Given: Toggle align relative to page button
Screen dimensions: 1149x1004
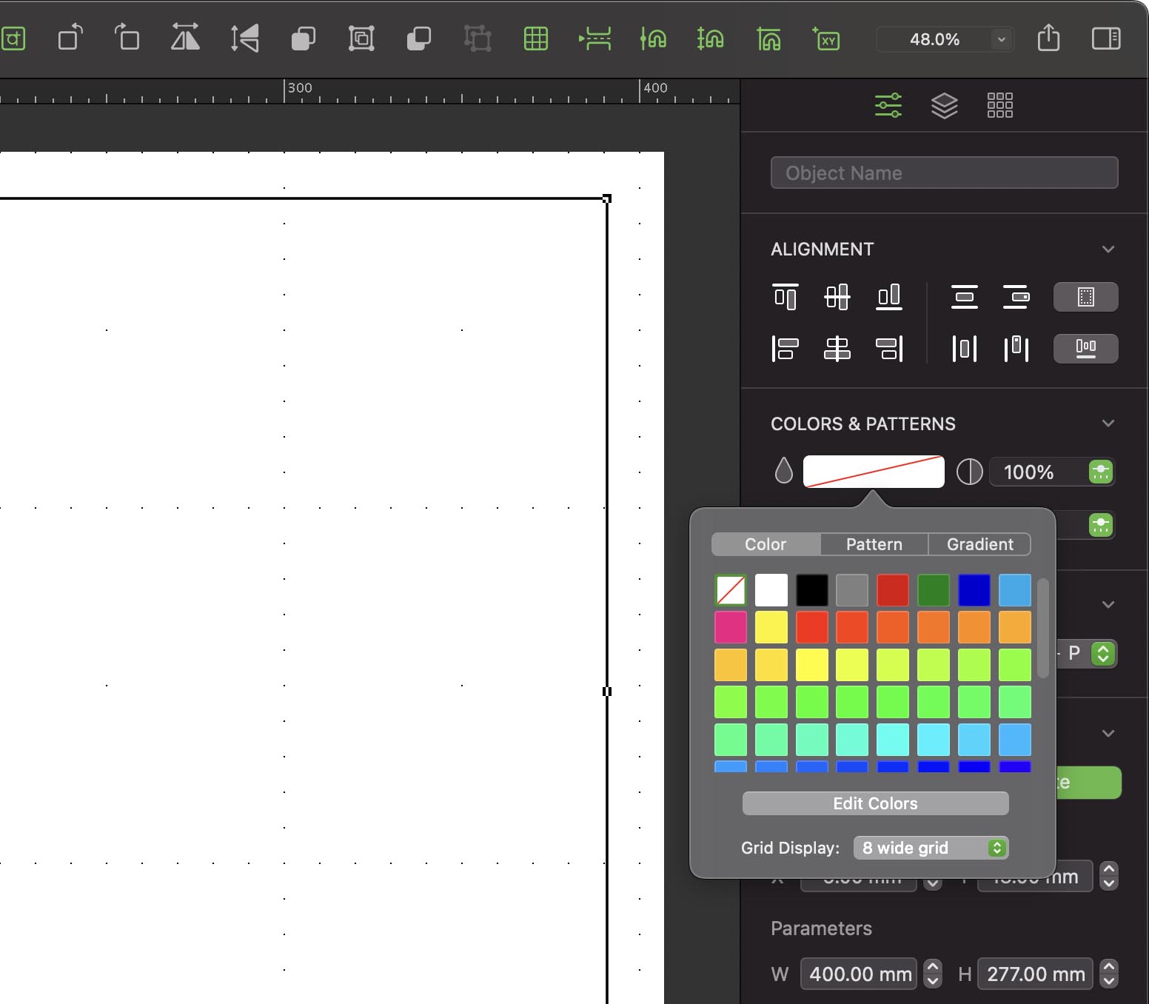Looking at the screenshot, I should [x=1085, y=297].
